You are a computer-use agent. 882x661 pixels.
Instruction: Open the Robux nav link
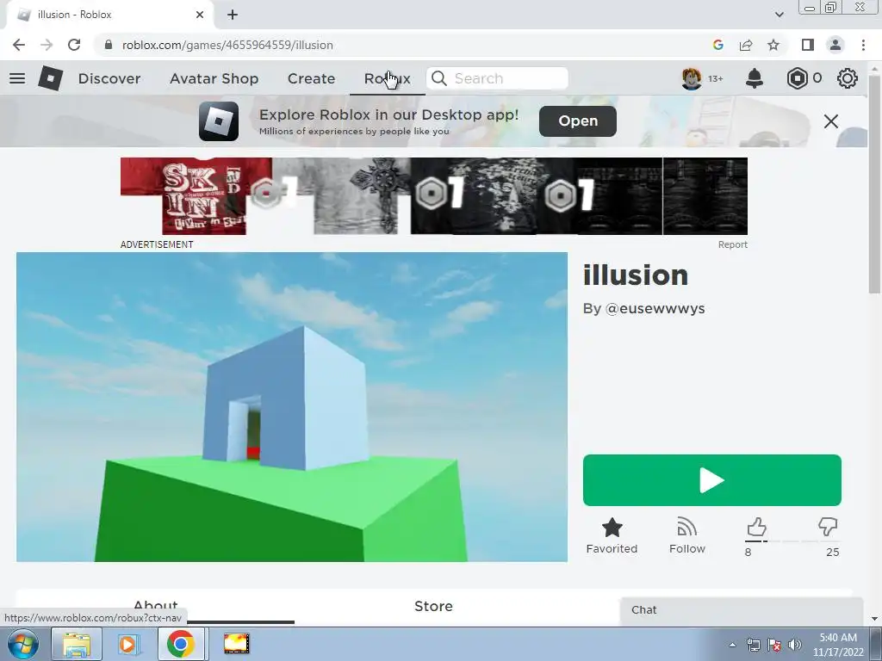pos(387,78)
